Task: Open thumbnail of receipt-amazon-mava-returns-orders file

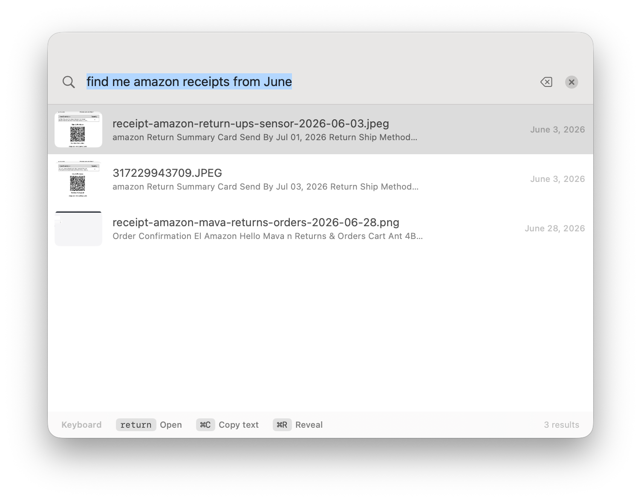Action: coord(78,228)
